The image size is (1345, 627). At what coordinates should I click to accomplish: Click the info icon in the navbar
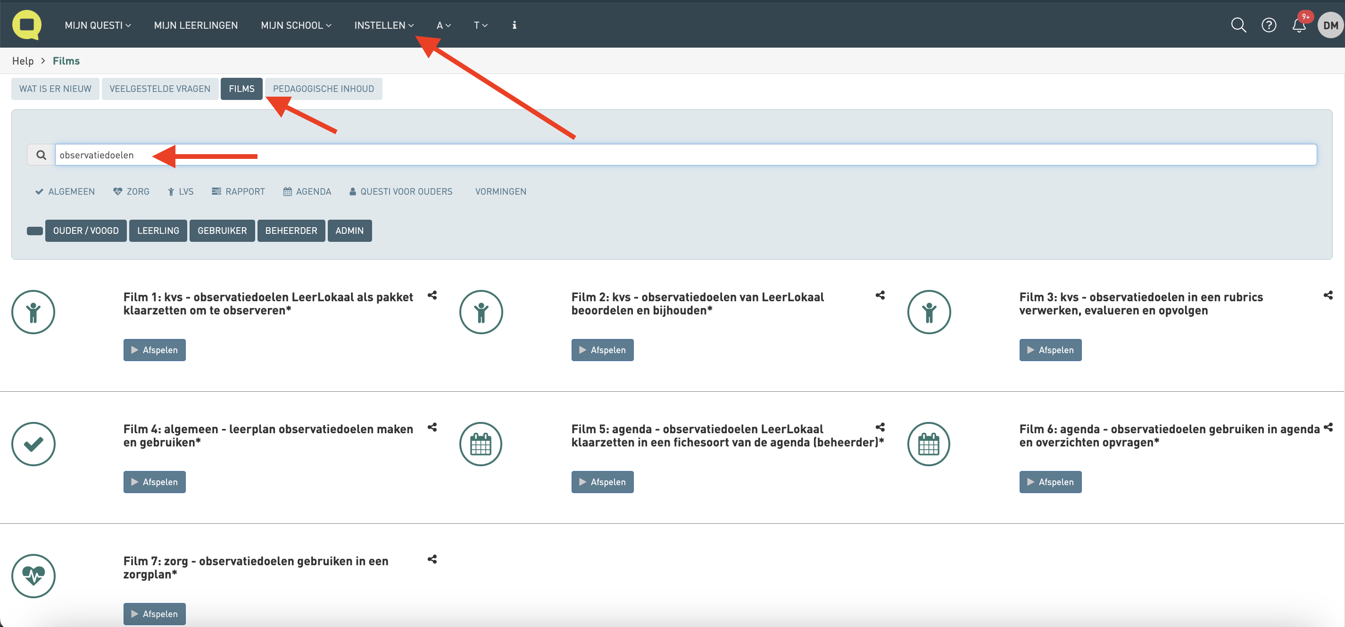[x=514, y=25]
